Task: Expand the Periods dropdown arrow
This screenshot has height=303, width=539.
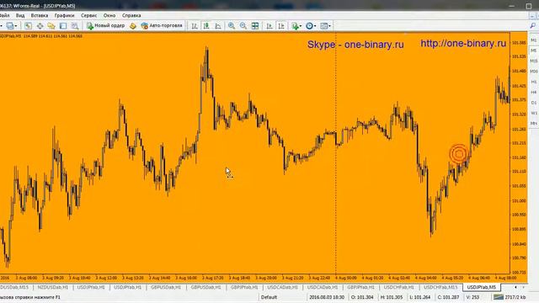Action: pos(315,26)
